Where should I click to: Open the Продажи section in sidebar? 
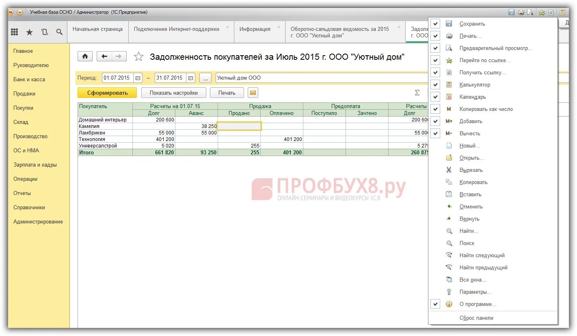click(x=24, y=94)
